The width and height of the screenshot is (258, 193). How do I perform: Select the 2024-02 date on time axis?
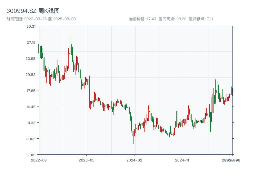134,160
